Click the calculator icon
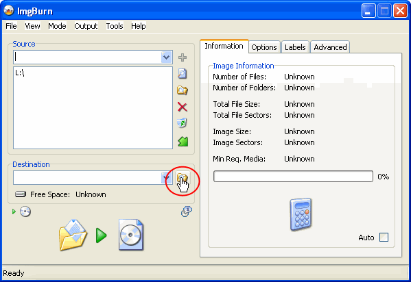The image size is (411, 282). [x=301, y=214]
